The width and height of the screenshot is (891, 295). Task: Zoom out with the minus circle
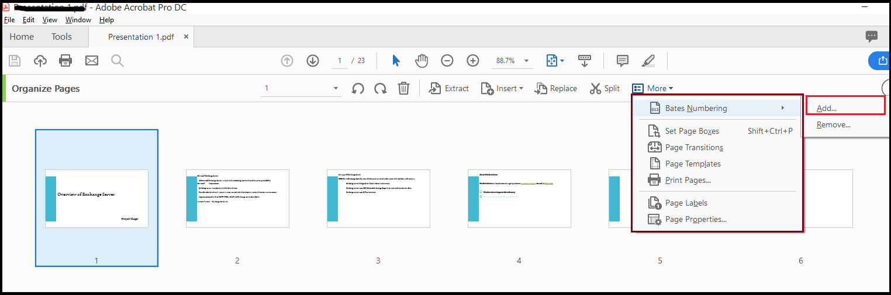tap(447, 61)
